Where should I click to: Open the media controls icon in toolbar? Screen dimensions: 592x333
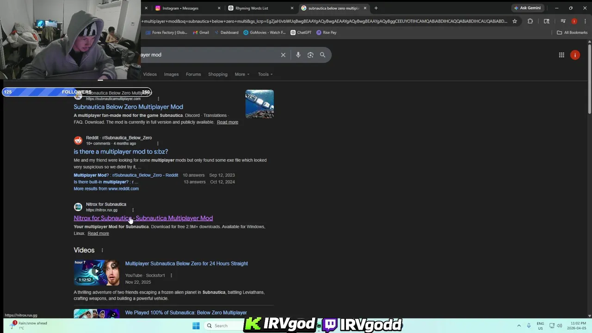[563, 21]
